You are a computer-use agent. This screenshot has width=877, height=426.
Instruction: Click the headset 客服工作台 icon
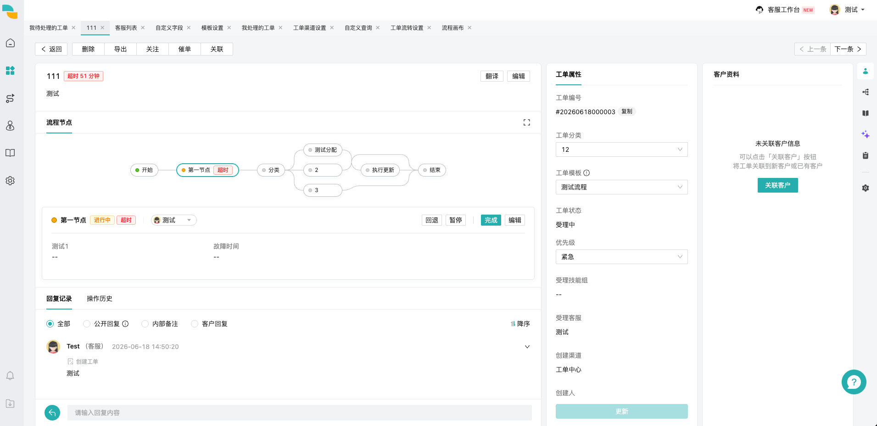click(x=760, y=10)
